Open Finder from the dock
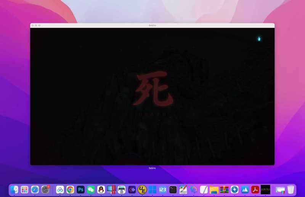305x197 pixels. click(x=14, y=190)
